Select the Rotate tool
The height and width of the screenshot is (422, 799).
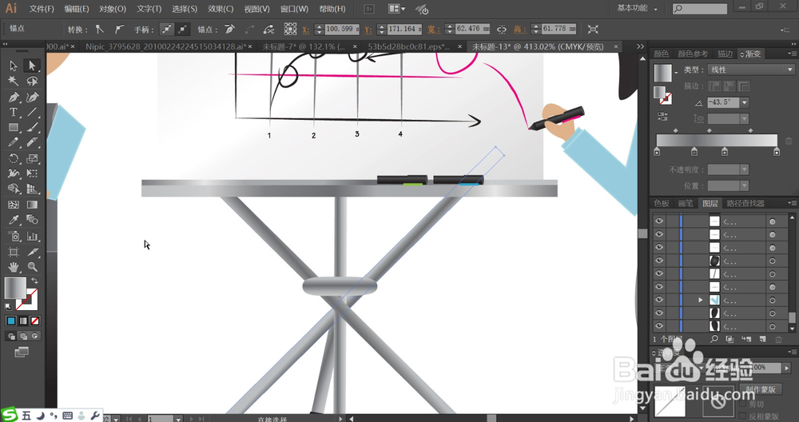(x=14, y=158)
